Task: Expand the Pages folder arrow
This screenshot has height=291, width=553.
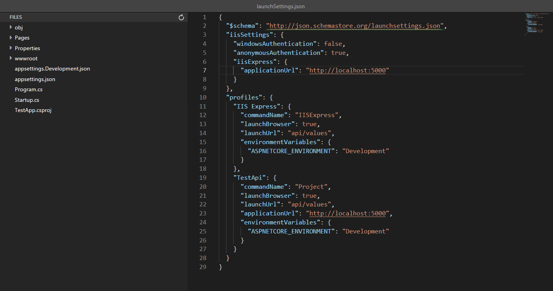Action: coord(11,38)
